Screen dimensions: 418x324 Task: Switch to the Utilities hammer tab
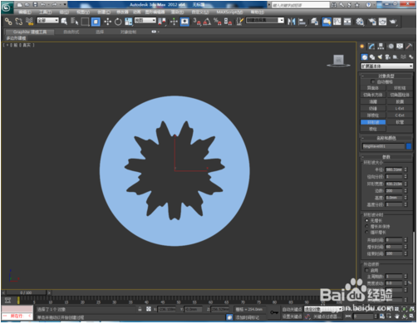coord(409,47)
